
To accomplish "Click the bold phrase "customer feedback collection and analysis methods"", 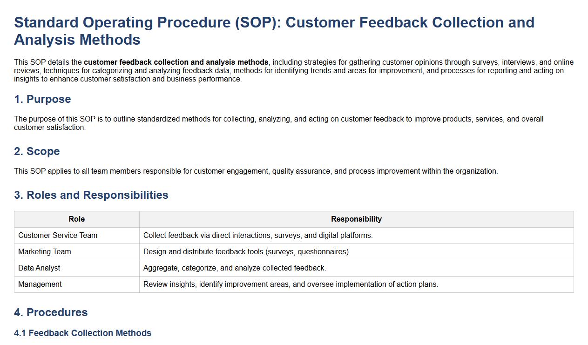I will [x=176, y=62].
